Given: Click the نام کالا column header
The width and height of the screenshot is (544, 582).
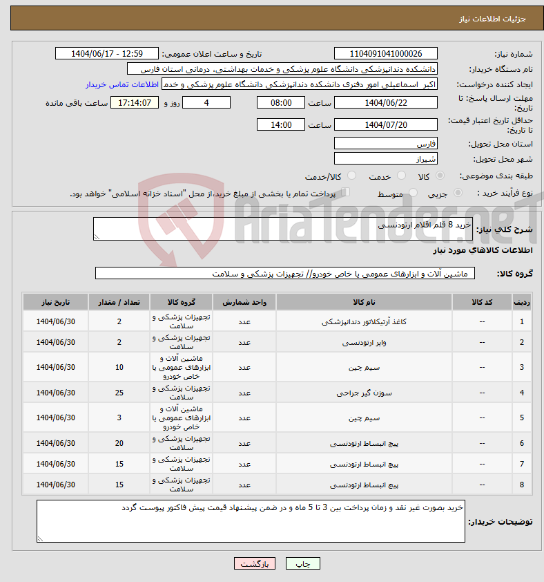Looking at the screenshot, I should coord(364,302).
